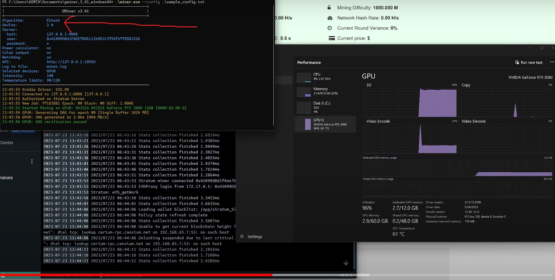The width and height of the screenshot is (555, 280).
Task: Open the three-dot more options menu in Task Manager
Action: (552, 62)
